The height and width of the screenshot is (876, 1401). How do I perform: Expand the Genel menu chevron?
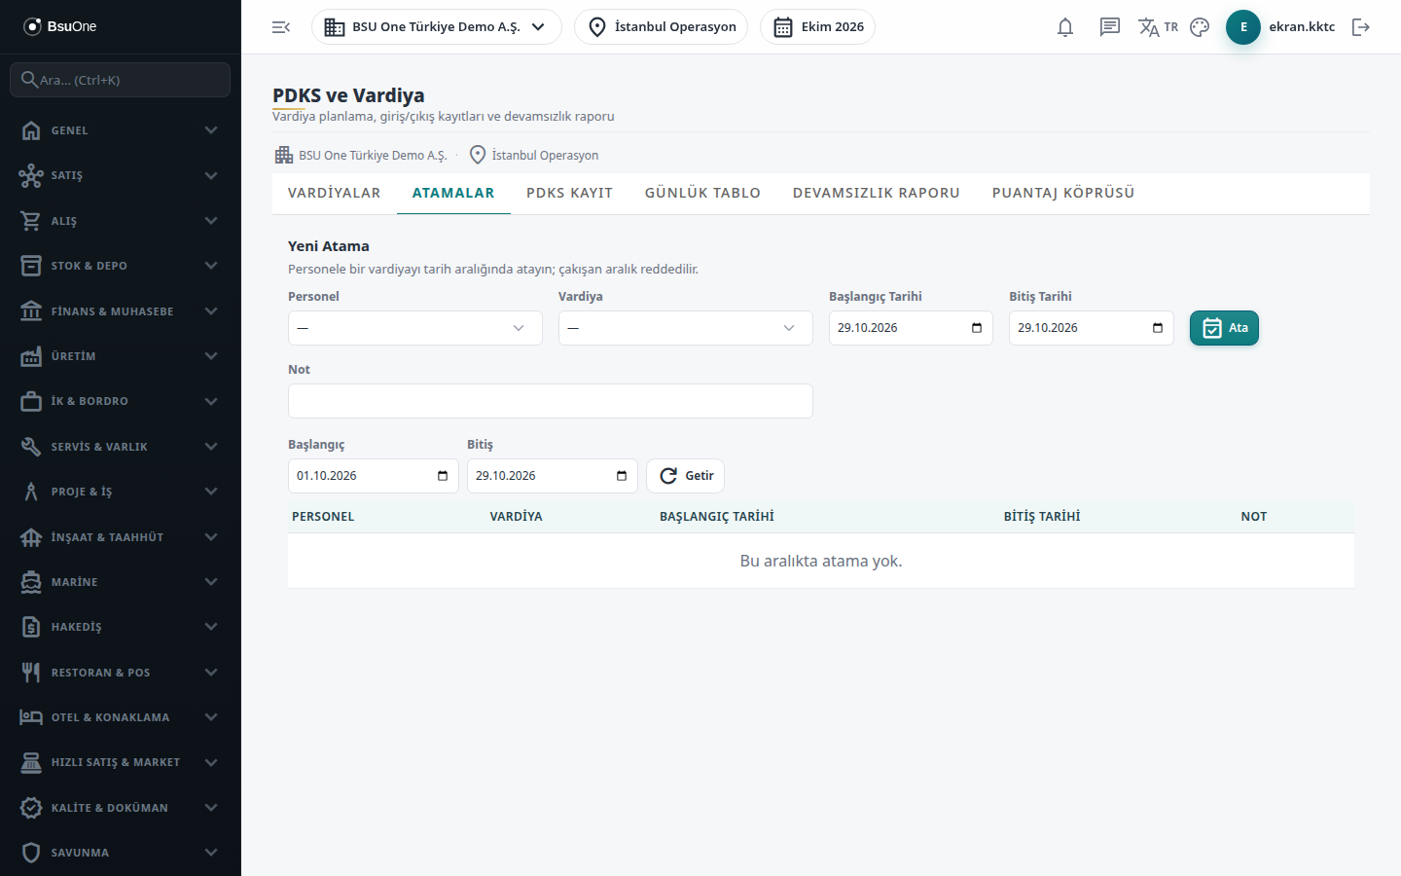click(x=211, y=130)
